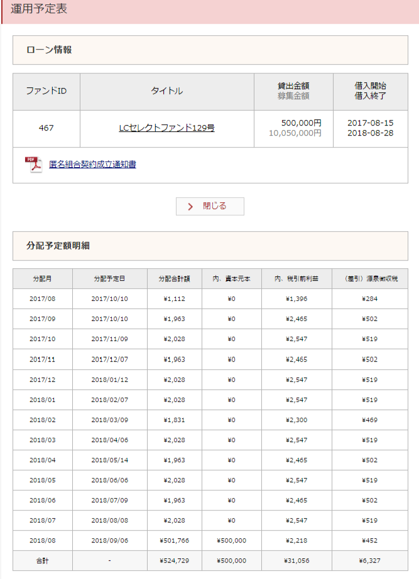The width and height of the screenshot is (419, 579).
Task: Click the ¥524,729 grand total cell
Action: pyautogui.click(x=175, y=560)
